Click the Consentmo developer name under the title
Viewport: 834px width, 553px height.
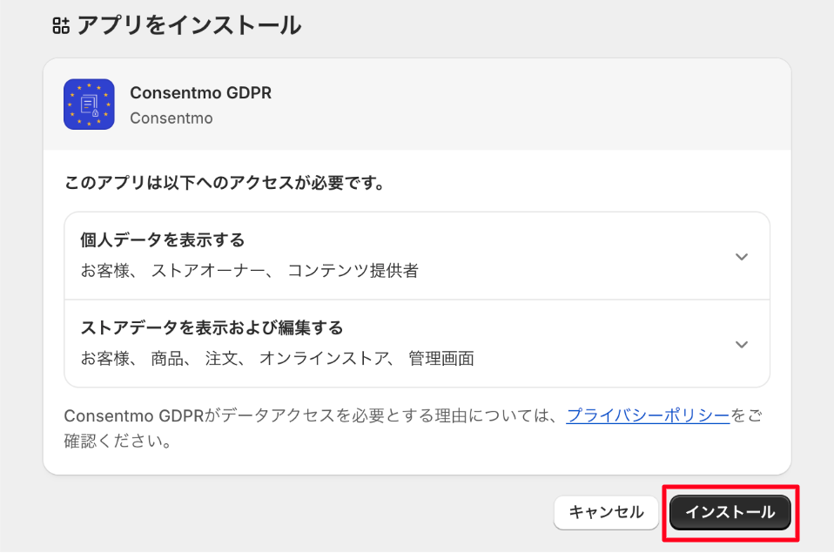tap(172, 118)
